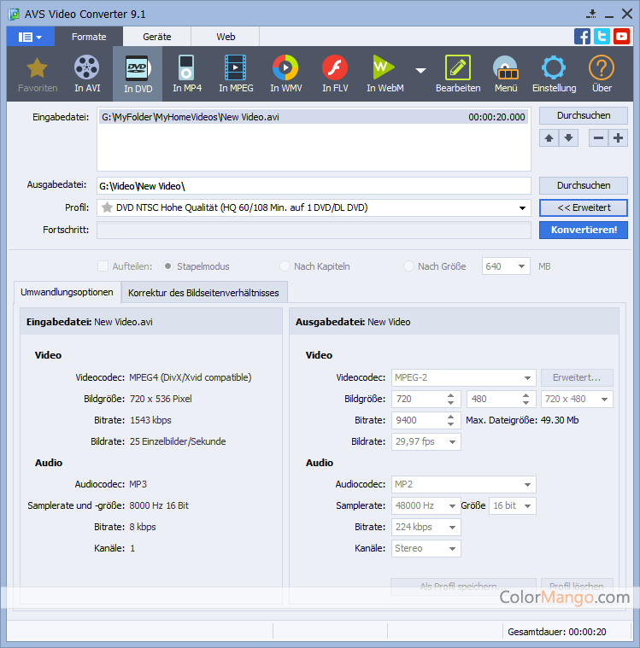Open the Profil dropdown list
This screenshot has width=640, height=648.
(522, 207)
